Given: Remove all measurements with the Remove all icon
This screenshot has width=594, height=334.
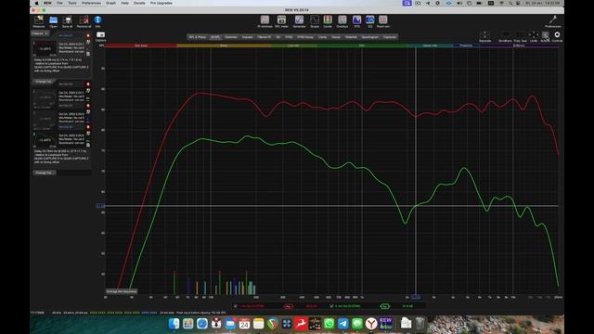Looking at the screenshot, I should (84, 20).
